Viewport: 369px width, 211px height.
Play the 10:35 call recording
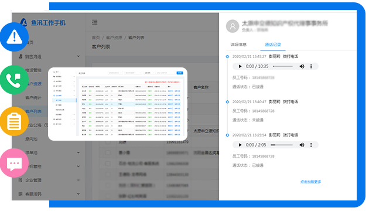pyautogui.click(x=240, y=66)
